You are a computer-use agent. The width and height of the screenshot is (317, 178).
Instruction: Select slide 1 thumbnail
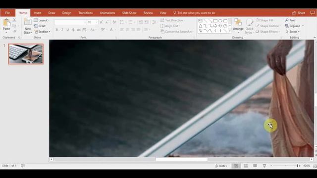(26, 54)
